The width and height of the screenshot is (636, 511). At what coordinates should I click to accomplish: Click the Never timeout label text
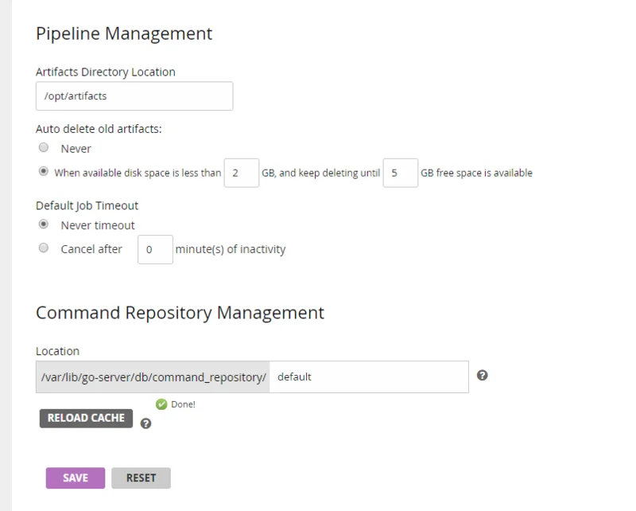tap(98, 225)
